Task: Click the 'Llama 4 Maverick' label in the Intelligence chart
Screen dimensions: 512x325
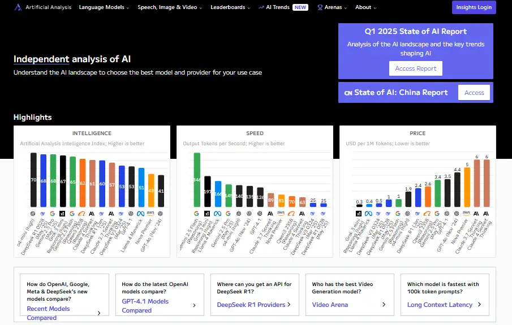Action: pyautogui.click(x=132, y=235)
